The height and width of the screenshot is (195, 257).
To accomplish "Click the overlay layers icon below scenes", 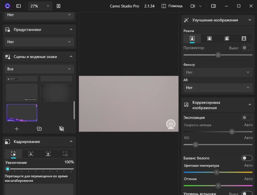I will [x=39, y=129].
